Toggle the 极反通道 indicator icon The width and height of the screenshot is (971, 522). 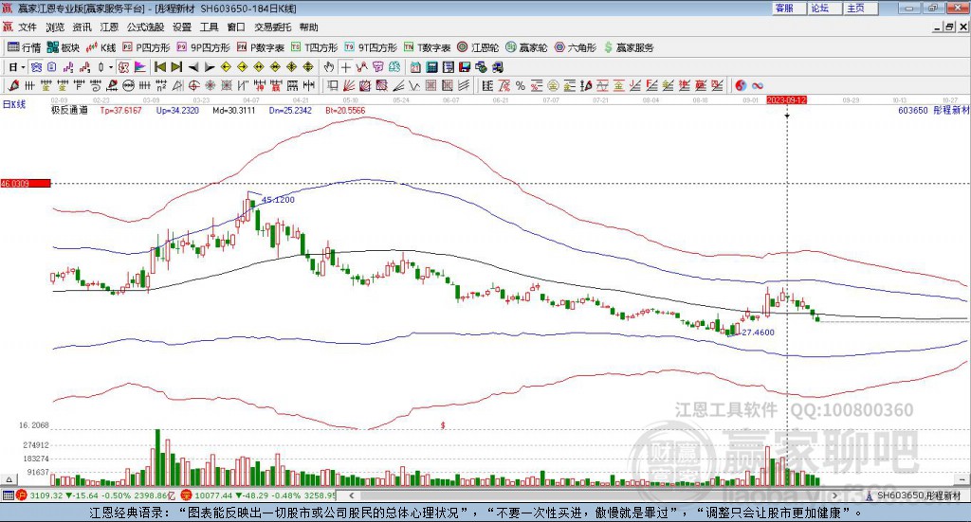[124, 67]
